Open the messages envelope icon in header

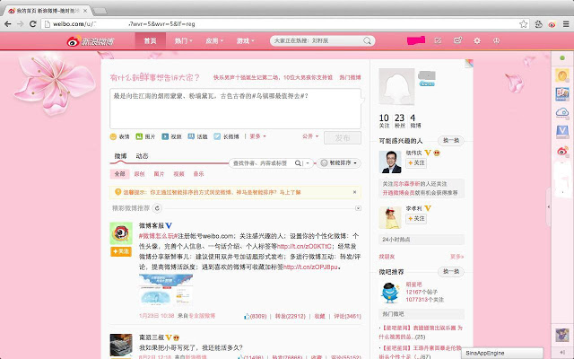coord(457,40)
